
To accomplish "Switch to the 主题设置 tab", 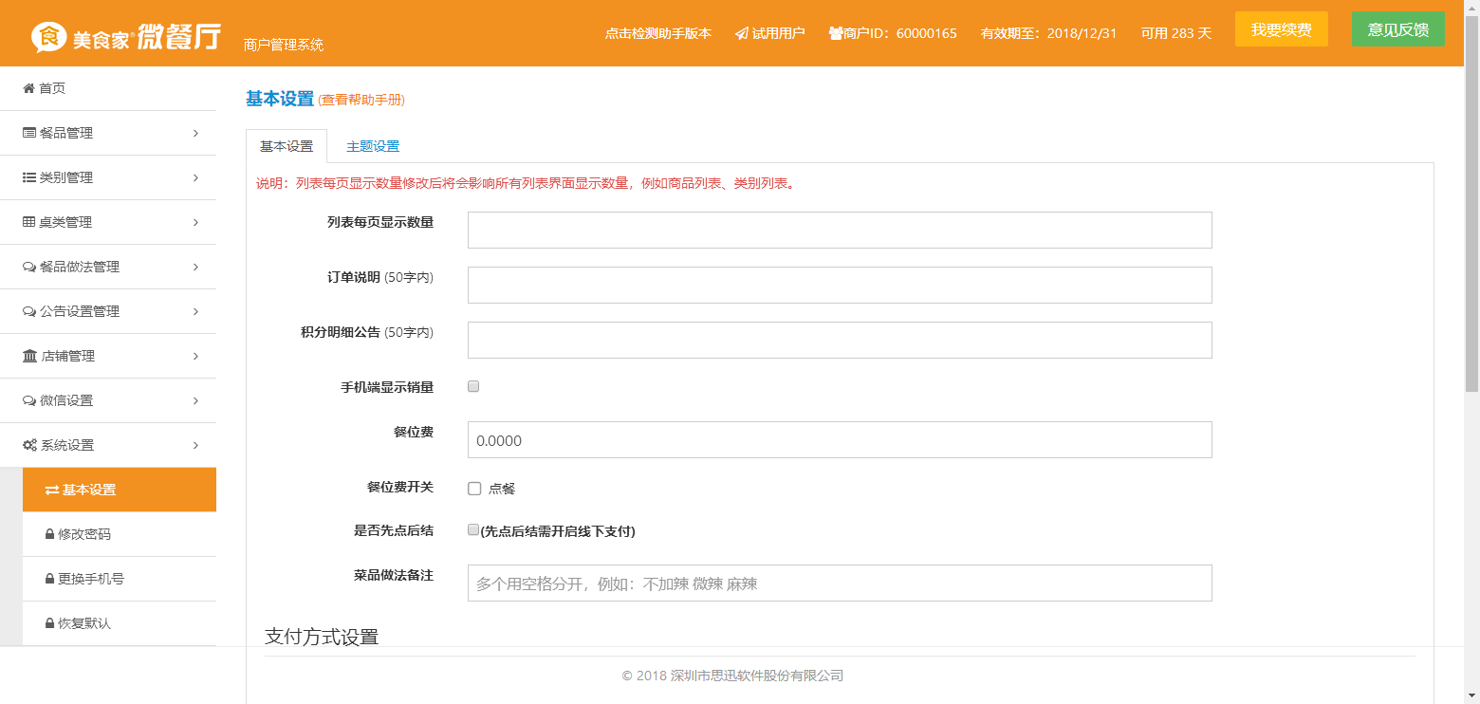I will click(x=373, y=146).
